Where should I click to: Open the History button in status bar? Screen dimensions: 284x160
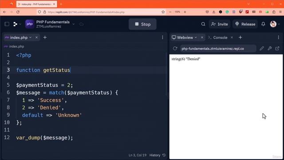[158, 155]
